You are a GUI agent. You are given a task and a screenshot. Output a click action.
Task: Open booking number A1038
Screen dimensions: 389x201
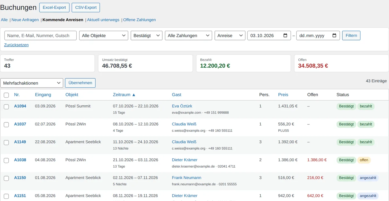20,160
